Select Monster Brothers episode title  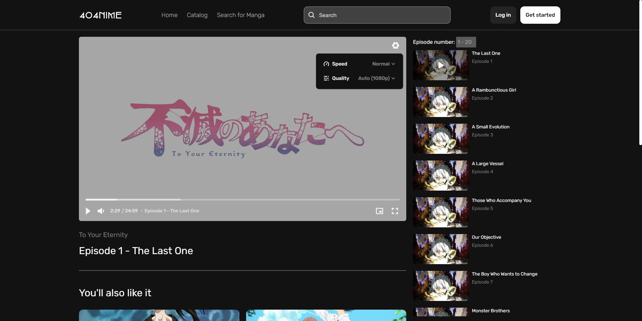click(491, 311)
